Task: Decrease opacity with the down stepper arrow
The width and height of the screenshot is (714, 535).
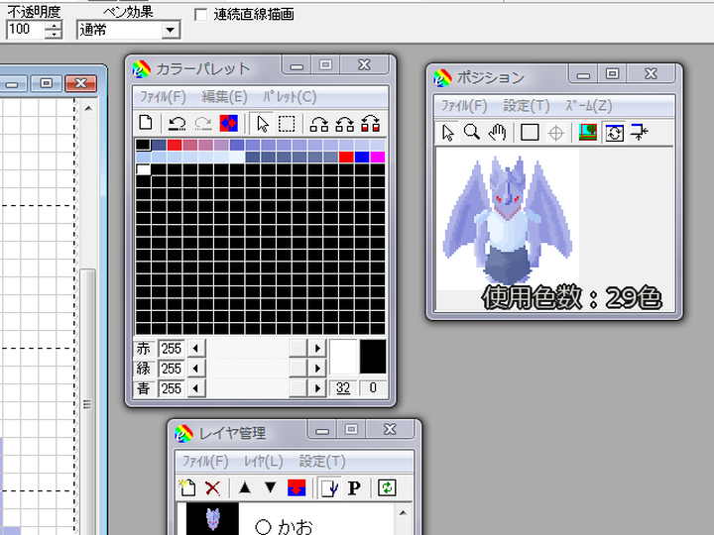Action: (54, 34)
